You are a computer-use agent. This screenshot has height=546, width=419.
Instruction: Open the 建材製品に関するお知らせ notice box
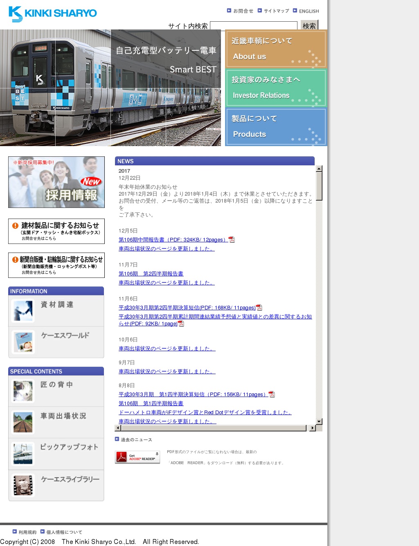pos(56,231)
